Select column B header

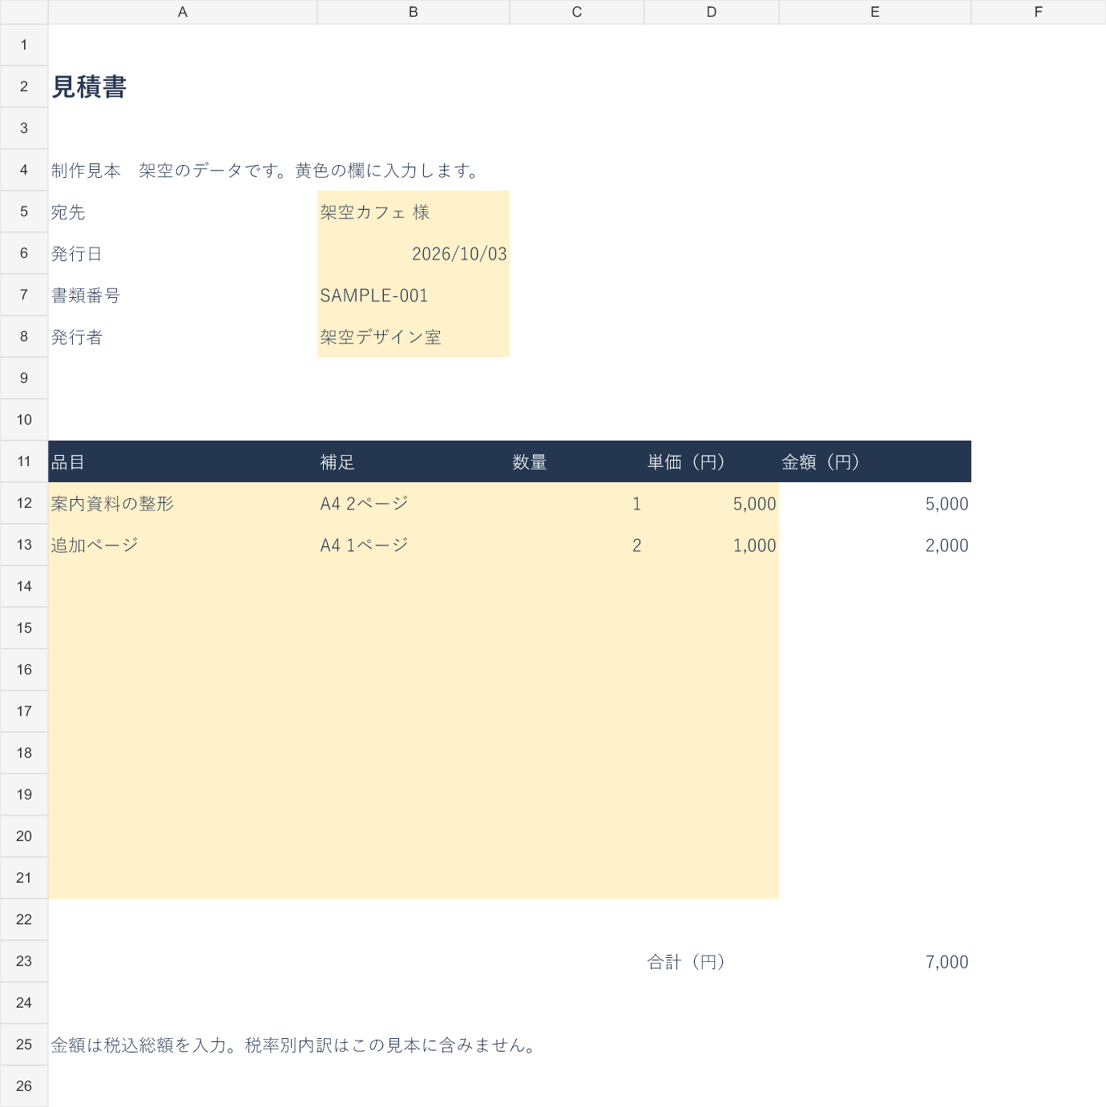[x=414, y=12]
